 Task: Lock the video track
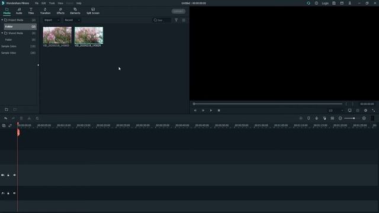(x=8, y=175)
